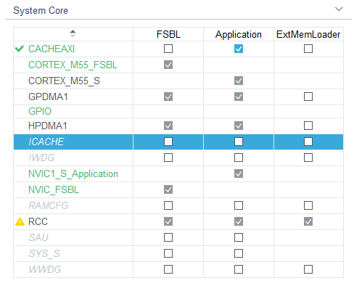Click the Application column header

tap(239, 35)
